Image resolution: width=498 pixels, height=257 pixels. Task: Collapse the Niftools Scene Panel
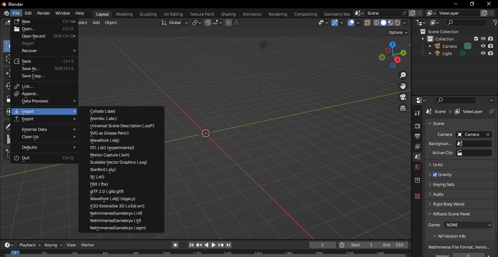click(460, 214)
